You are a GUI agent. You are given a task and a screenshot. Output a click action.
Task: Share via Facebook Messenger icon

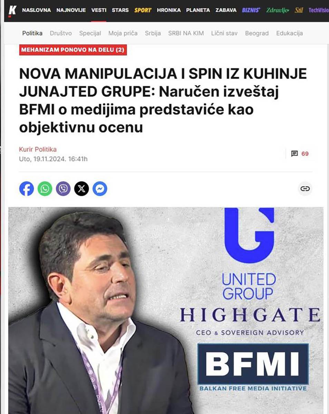tap(100, 189)
